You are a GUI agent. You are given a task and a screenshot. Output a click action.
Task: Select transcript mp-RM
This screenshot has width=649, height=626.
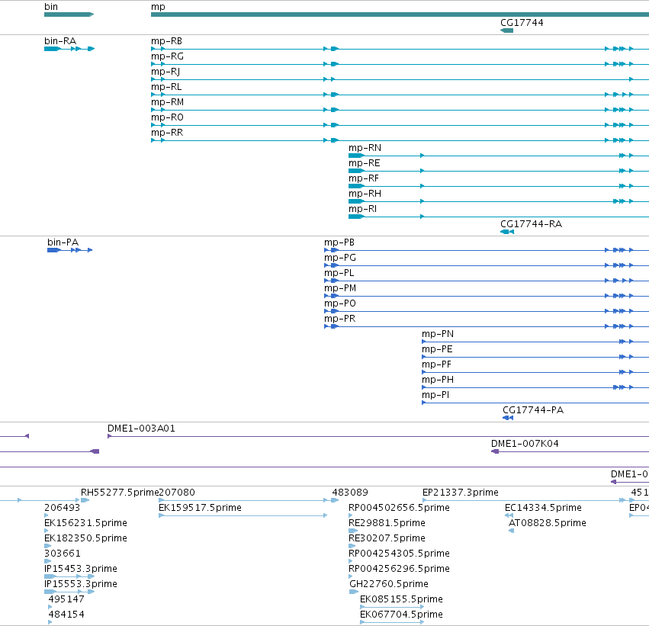(x=167, y=102)
